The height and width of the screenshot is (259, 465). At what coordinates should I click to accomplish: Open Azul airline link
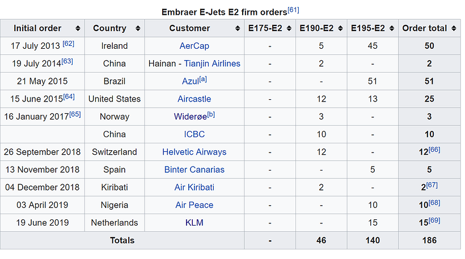[190, 81]
